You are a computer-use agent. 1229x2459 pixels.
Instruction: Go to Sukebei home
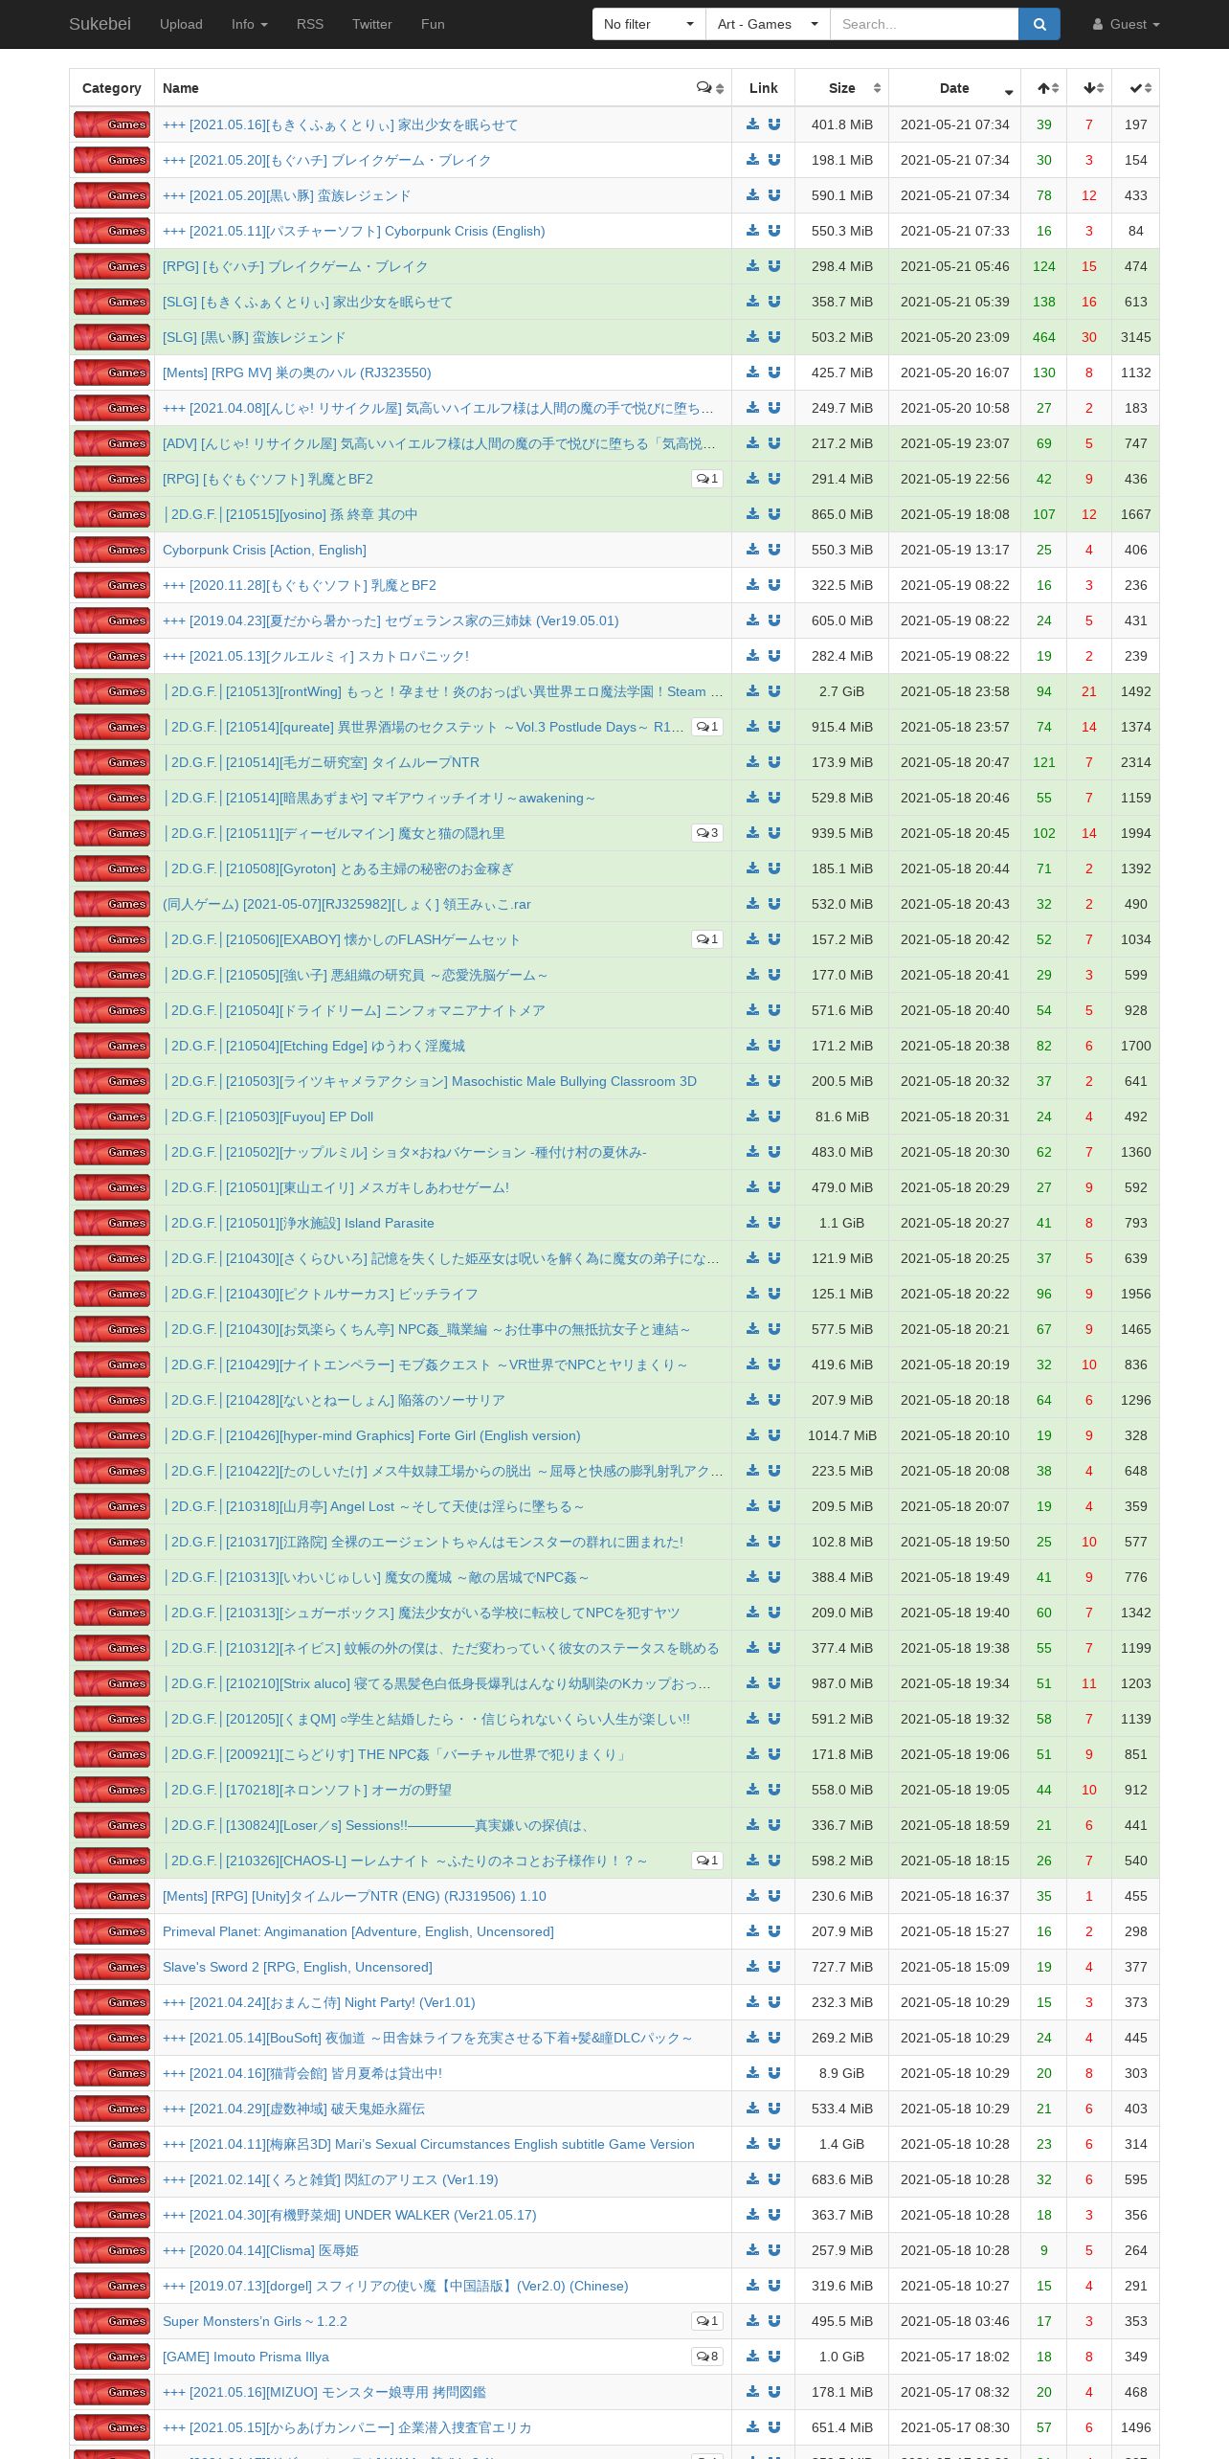click(x=100, y=24)
